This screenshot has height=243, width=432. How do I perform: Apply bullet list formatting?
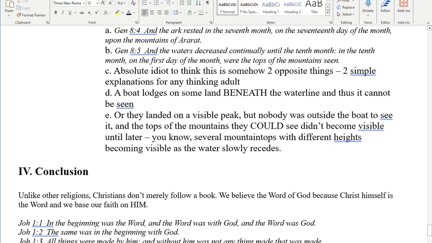click(144, 3)
